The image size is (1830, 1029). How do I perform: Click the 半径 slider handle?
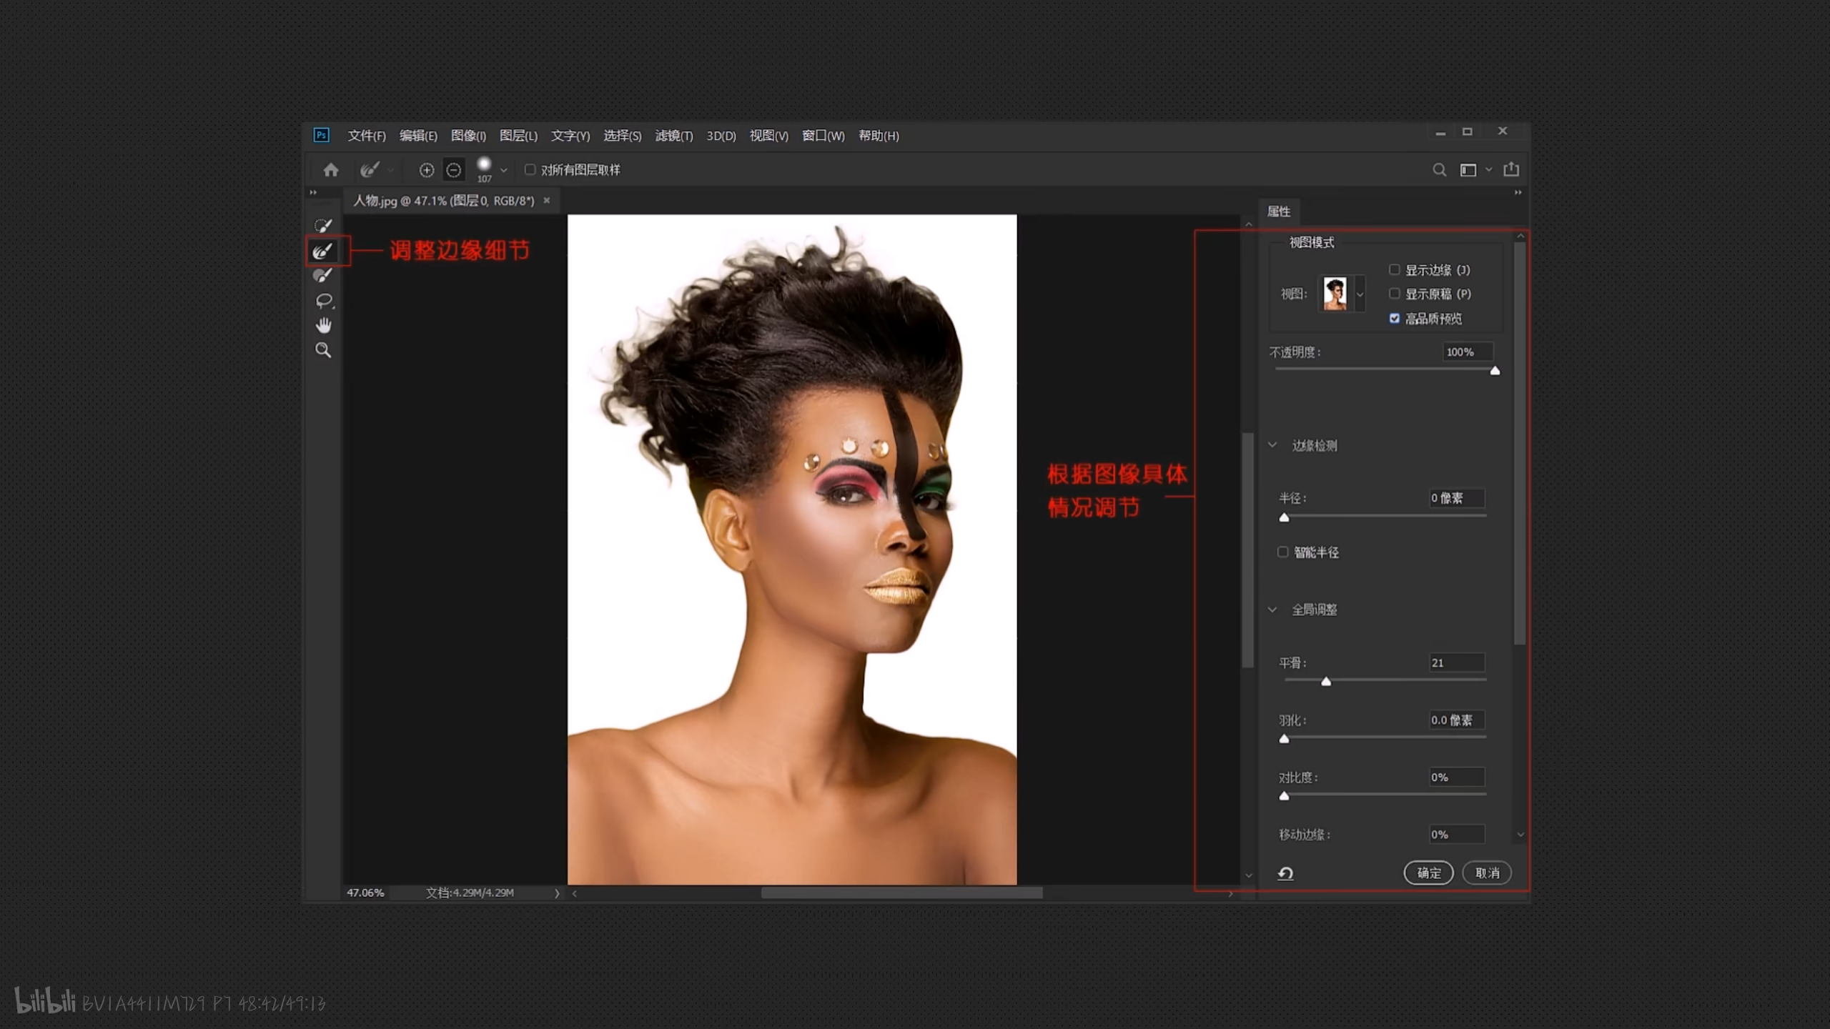tap(1284, 517)
